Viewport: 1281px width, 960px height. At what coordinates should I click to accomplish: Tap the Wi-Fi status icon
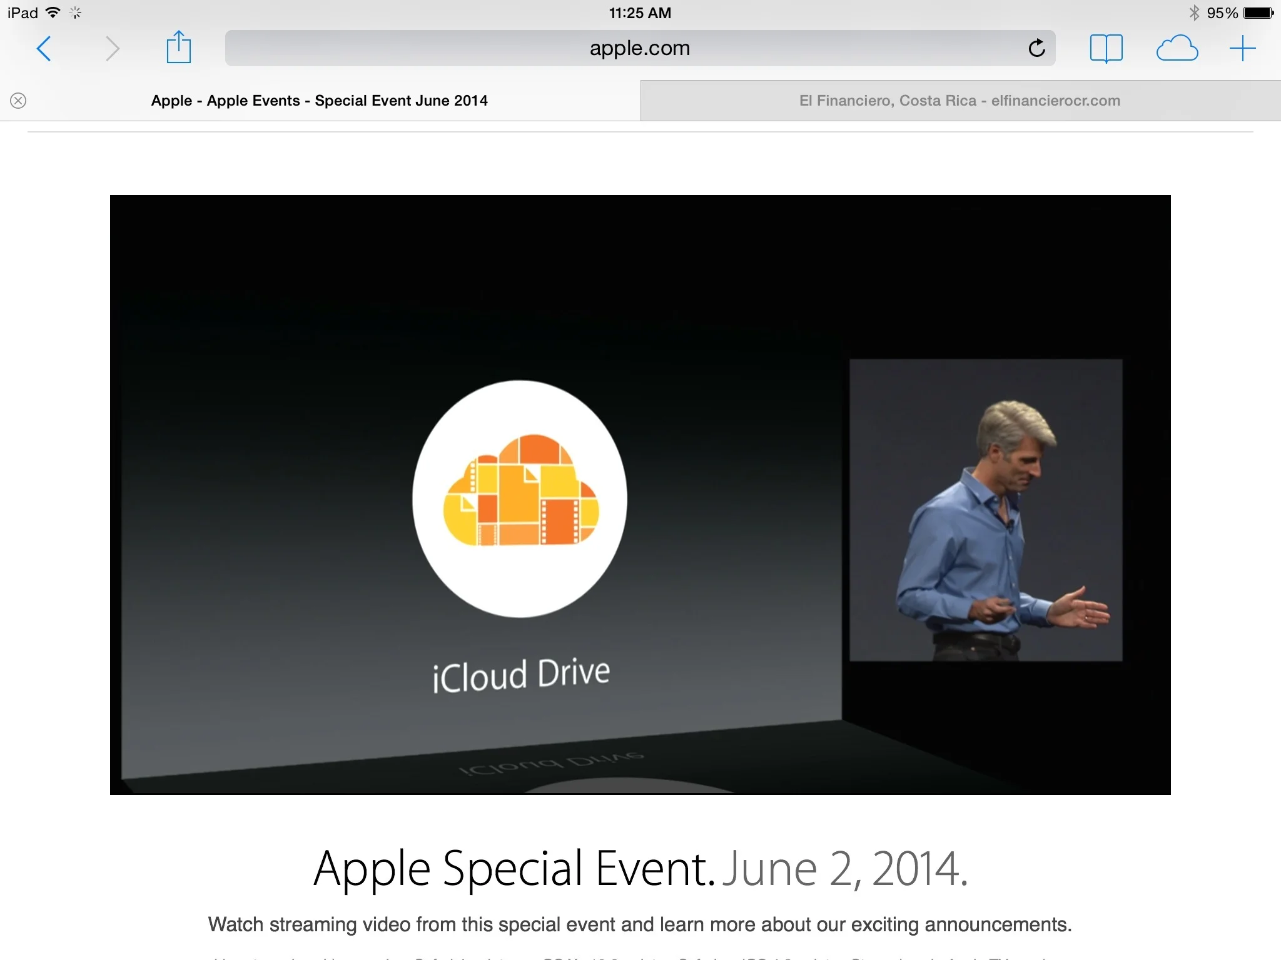point(53,12)
